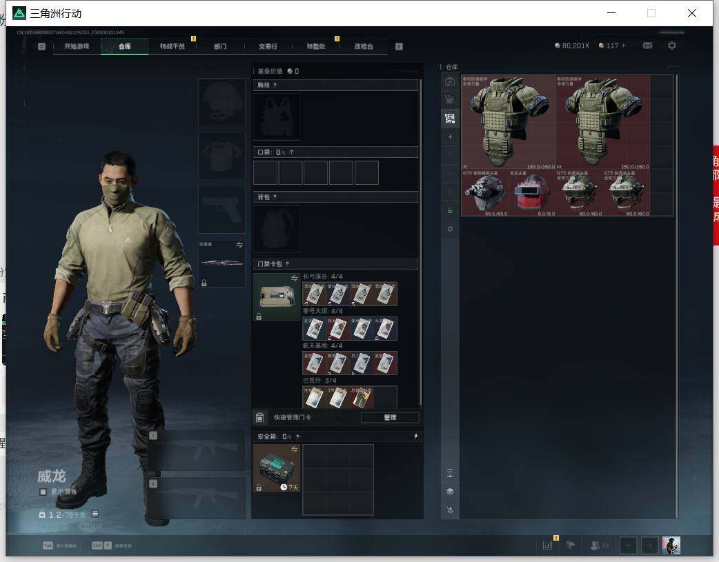The image size is (719, 562).
Task: Select the red welding-style helmet
Action: (532, 192)
